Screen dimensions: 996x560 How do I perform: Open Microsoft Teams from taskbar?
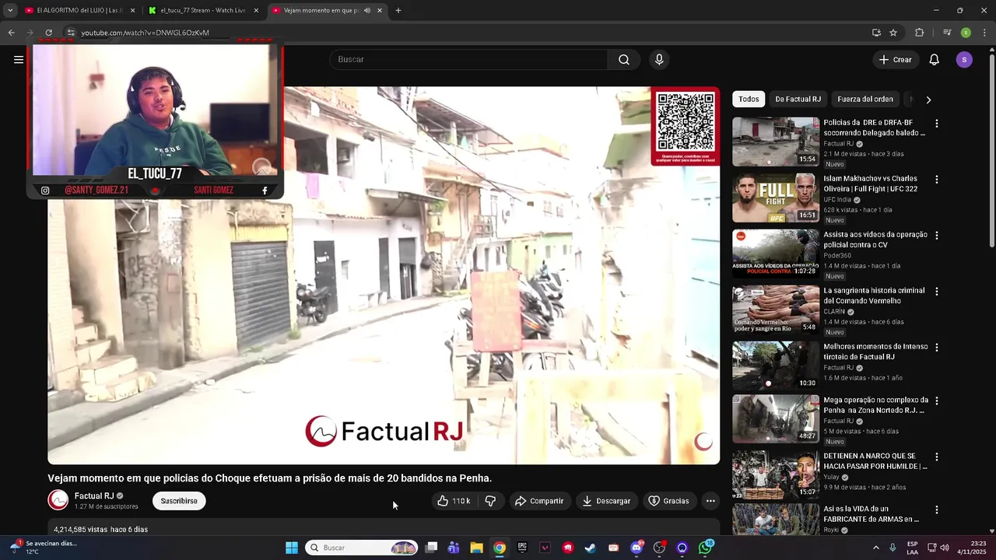point(454,548)
